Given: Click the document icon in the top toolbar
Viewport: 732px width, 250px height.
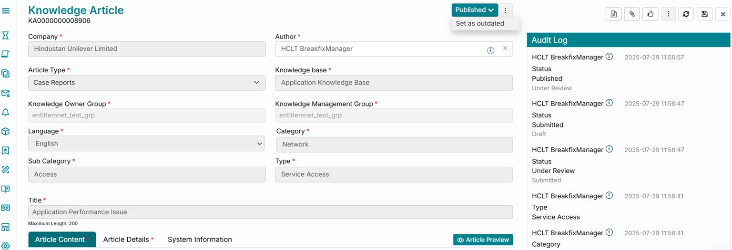Looking at the screenshot, I should (614, 14).
